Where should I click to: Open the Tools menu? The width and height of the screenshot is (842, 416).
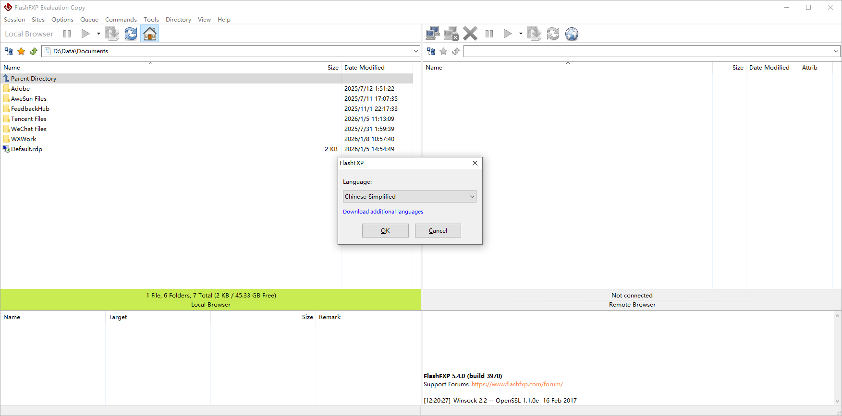point(151,20)
